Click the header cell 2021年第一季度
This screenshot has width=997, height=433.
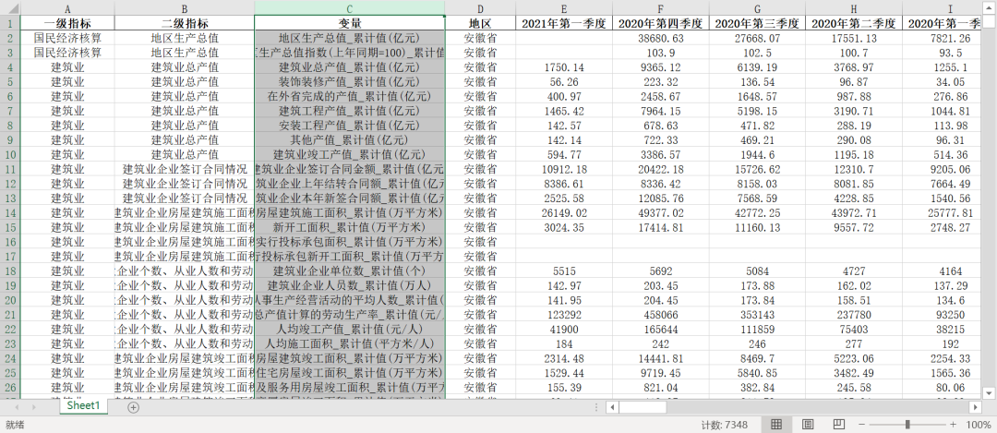click(565, 23)
